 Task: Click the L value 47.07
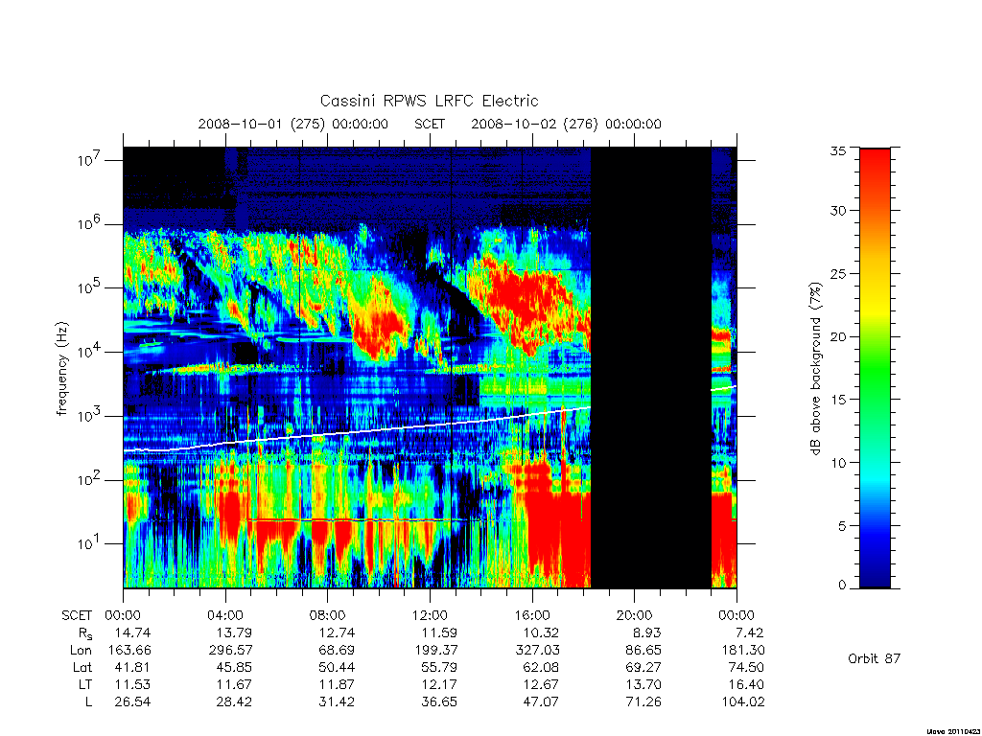(x=541, y=701)
